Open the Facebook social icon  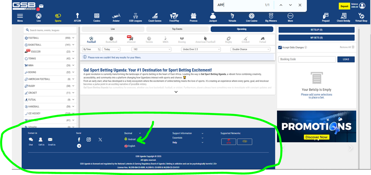click(x=79, y=140)
